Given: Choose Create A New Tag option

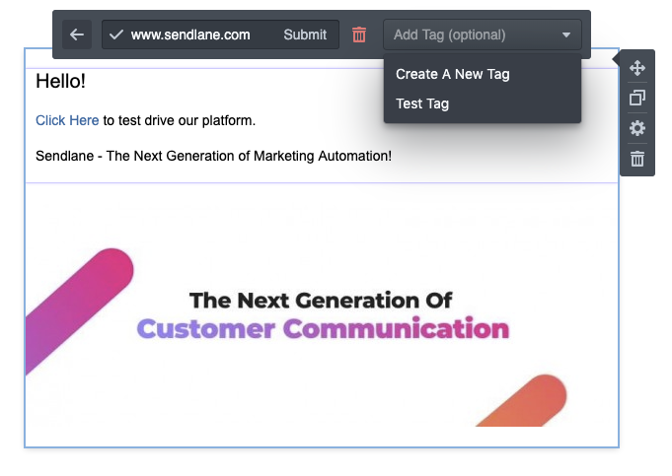Looking at the screenshot, I should 453,74.
